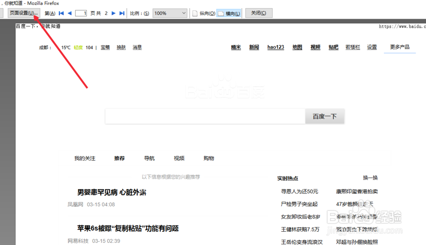Click the 轻度 air quality text

point(78,48)
